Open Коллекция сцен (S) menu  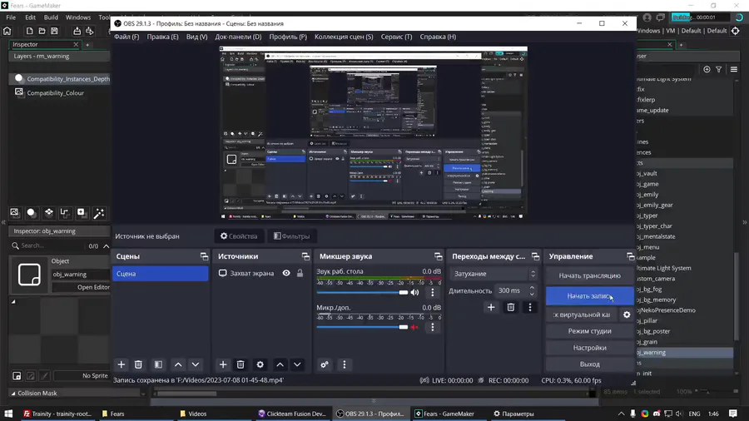(344, 37)
